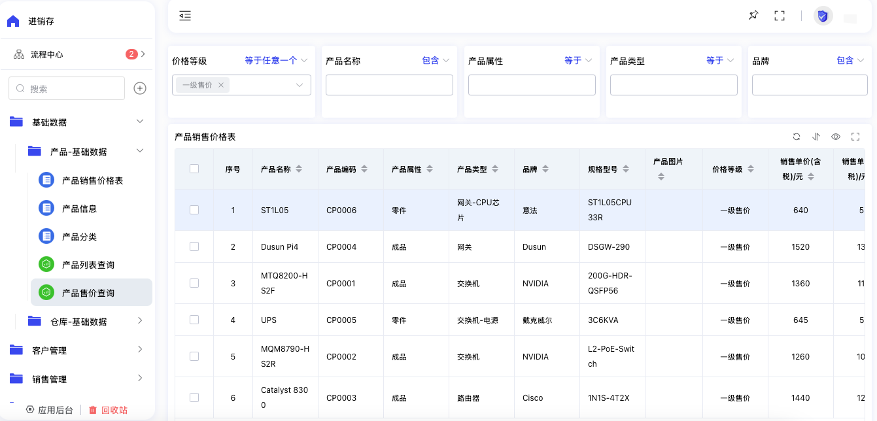Viewport: 877px width, 421px height.
Task: Remove the 一级售价 filter tag
Action: point(221,85)
